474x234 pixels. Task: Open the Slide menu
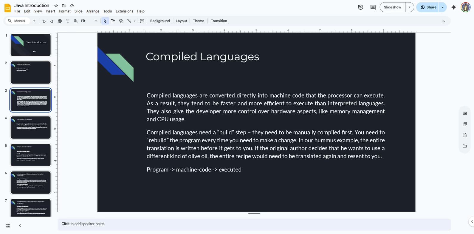tap(78, 11)
